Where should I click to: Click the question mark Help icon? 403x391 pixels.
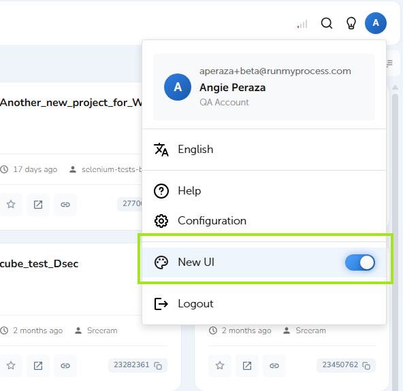(161, 191)
